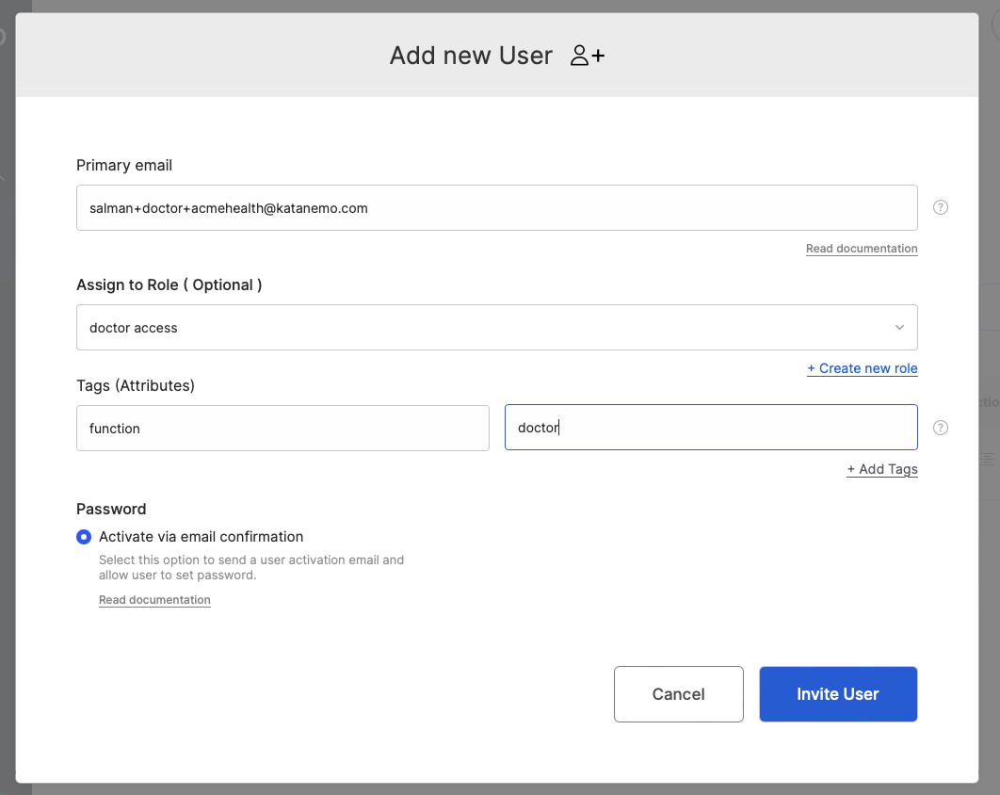Click the Invite User button
The height and width of the screenshot is (795, 1000).
(x=837, y=694)
